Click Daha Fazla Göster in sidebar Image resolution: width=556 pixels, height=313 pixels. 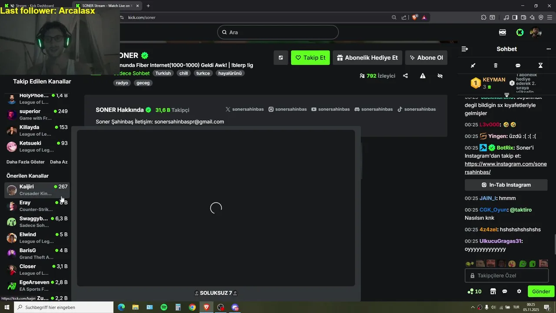26,162
